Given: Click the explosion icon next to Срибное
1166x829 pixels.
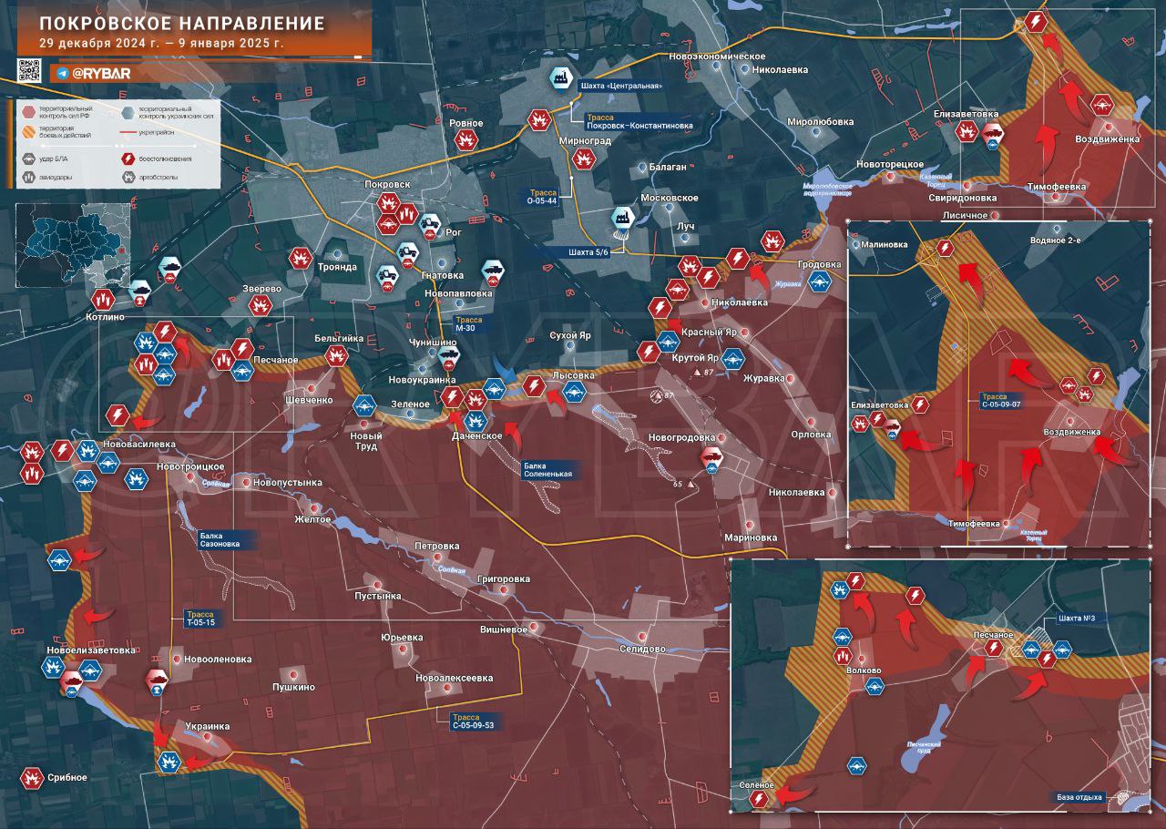Looking at the screenshot, I should click(x=33, y=777).
